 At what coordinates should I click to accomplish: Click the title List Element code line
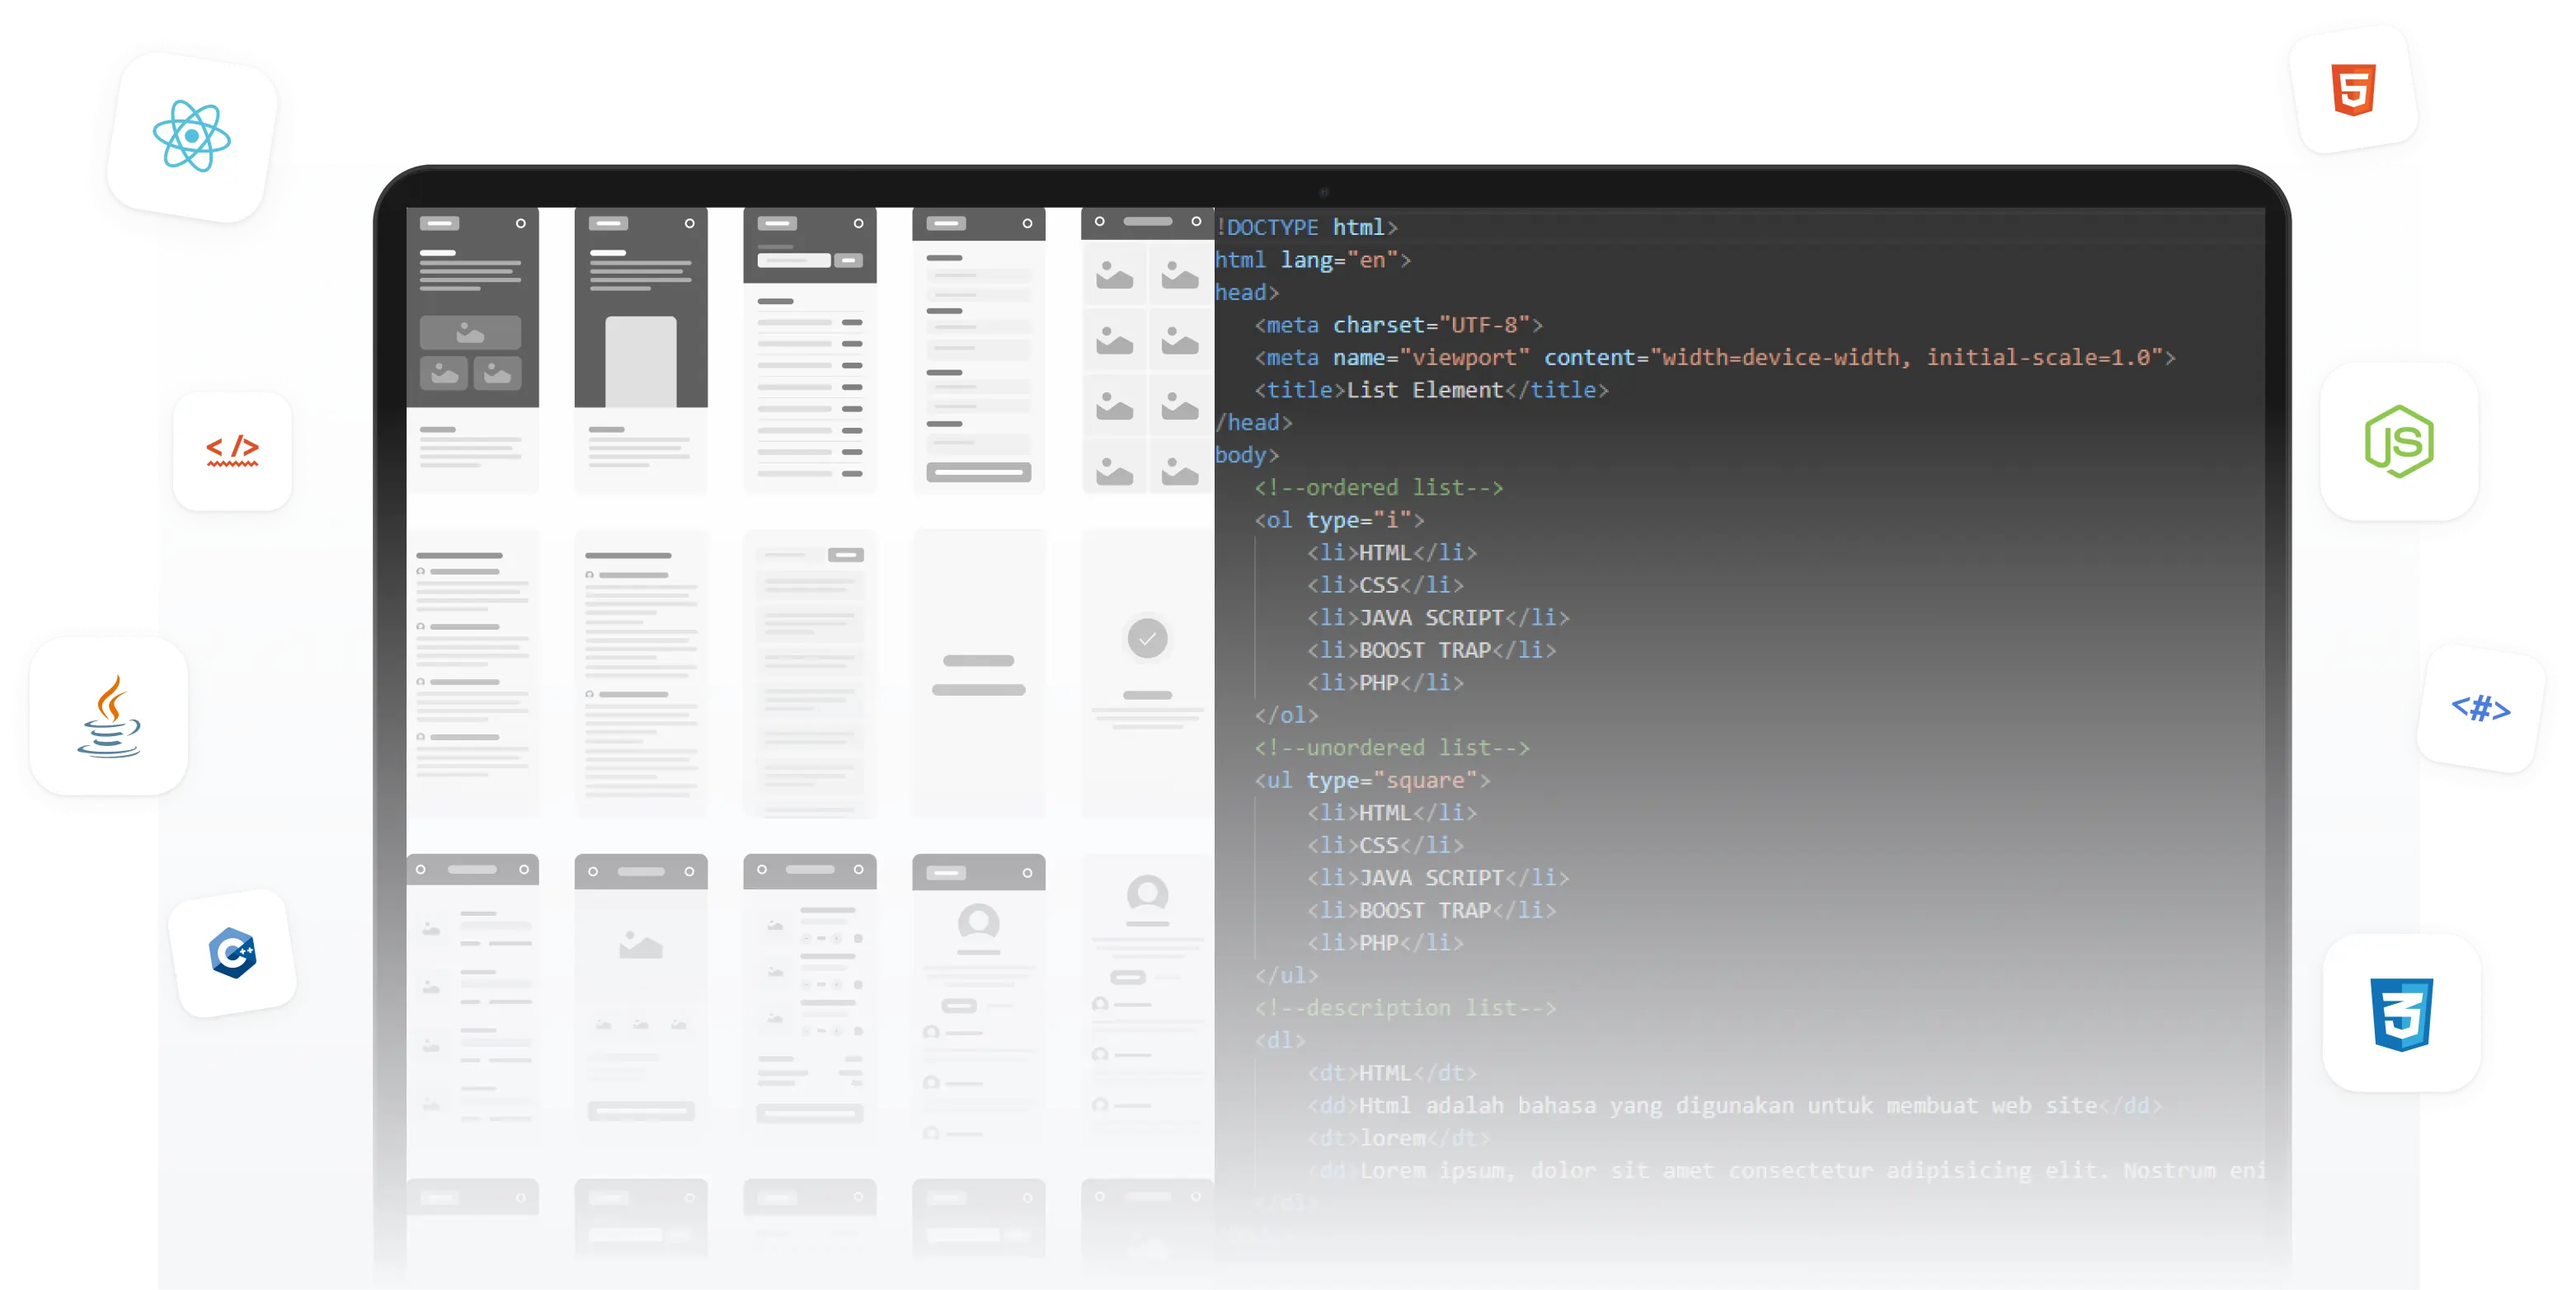pyautogui.click(x=1431, y=390)
